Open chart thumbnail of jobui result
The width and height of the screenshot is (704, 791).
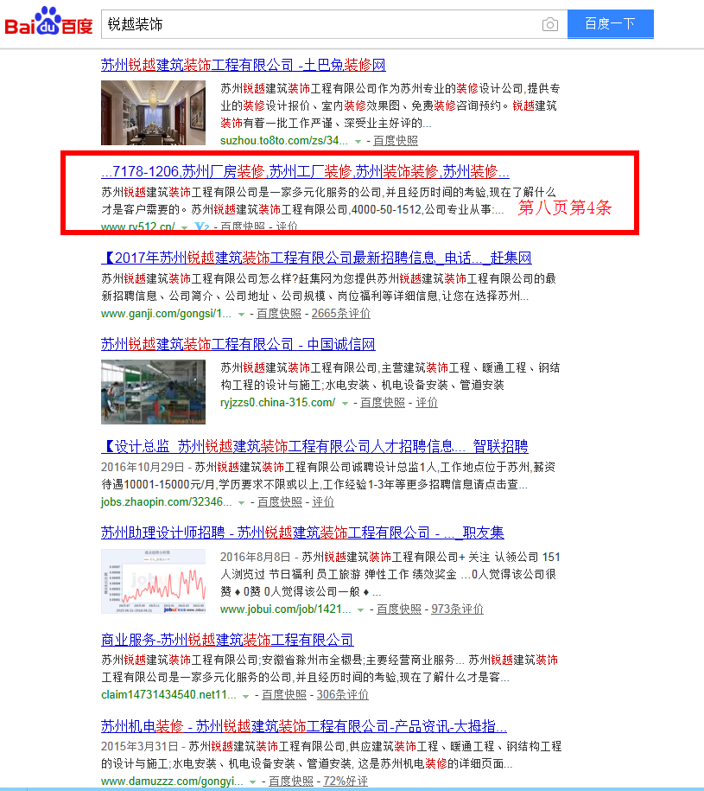(153, 581)
